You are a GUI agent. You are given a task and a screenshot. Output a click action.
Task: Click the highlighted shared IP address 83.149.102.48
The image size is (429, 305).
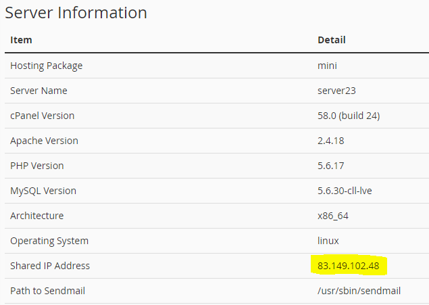[x=347, y=266]
